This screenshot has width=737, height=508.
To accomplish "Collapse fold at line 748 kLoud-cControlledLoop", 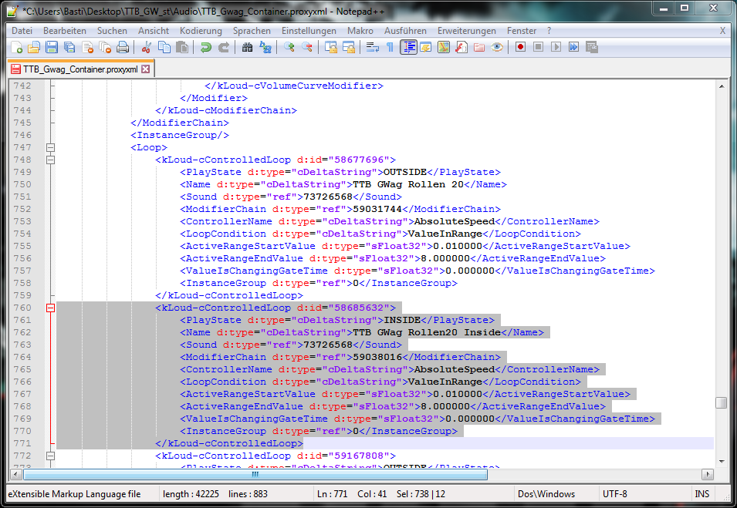I will click(x=51, y=160).
